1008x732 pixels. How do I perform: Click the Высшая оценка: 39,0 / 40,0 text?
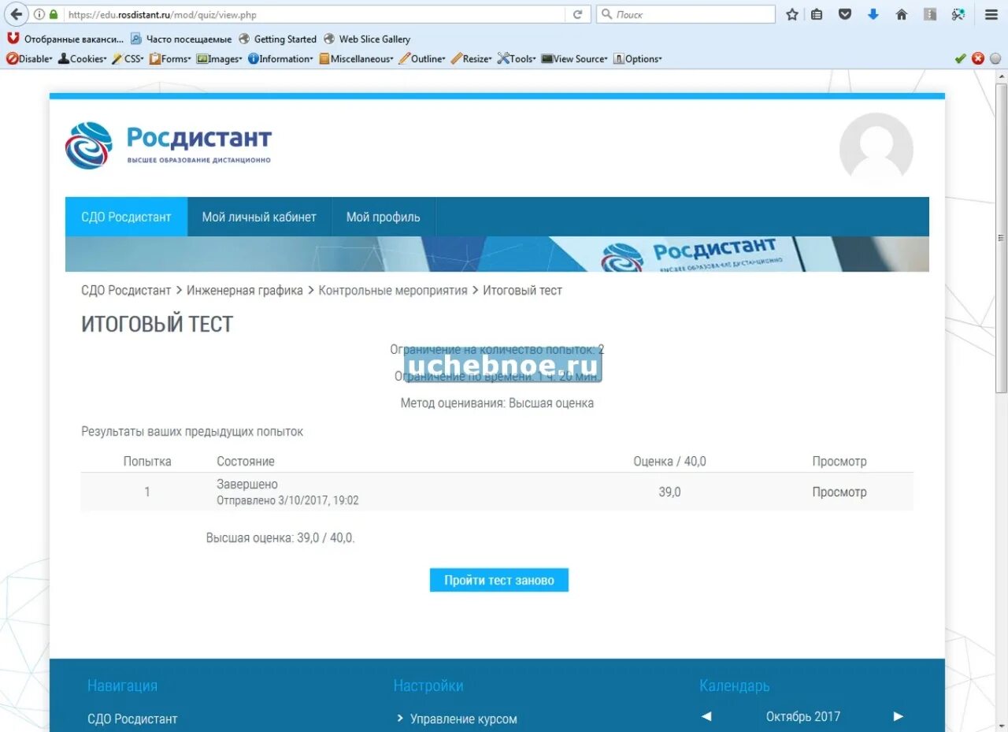(280, 538)
